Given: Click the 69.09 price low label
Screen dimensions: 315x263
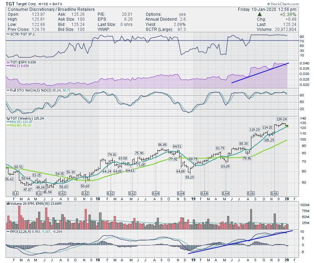Looking at the screenshot, I should point(225,167).
